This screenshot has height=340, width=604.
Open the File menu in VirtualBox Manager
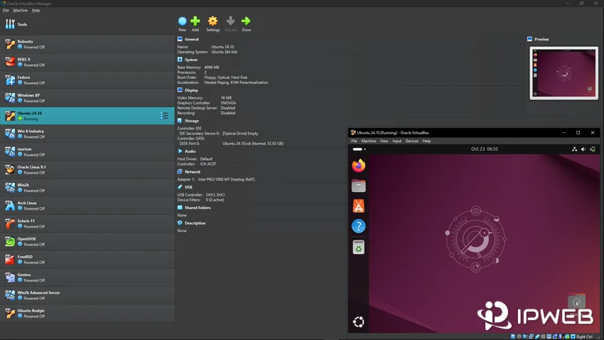click(6, 11)
